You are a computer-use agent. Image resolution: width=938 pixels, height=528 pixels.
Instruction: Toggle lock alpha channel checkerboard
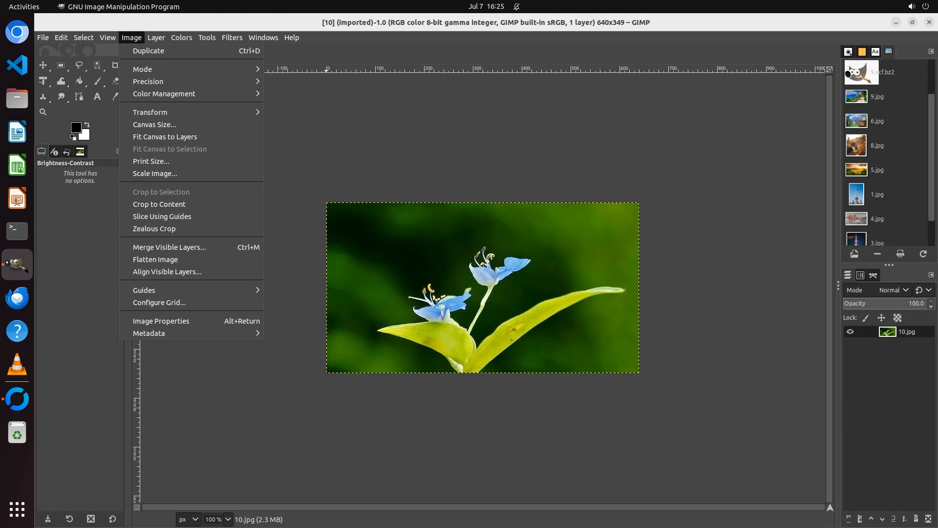pyautogui.click(x=897, y=318)
